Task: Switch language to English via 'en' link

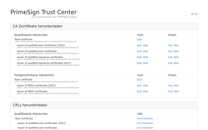Action: pos(196,14)
